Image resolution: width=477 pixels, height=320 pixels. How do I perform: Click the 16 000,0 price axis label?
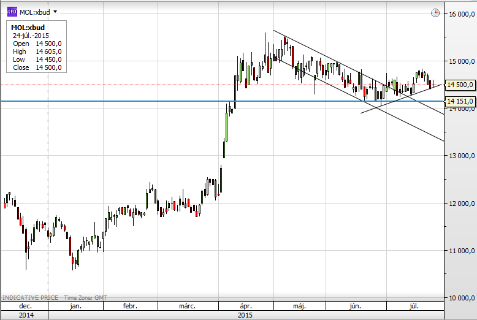[x=462, y=14]
